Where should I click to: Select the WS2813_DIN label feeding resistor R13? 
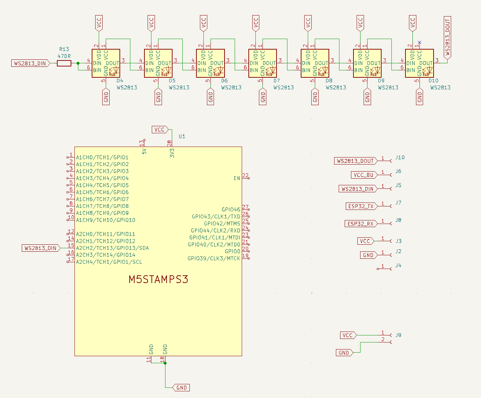coord(31,63)
